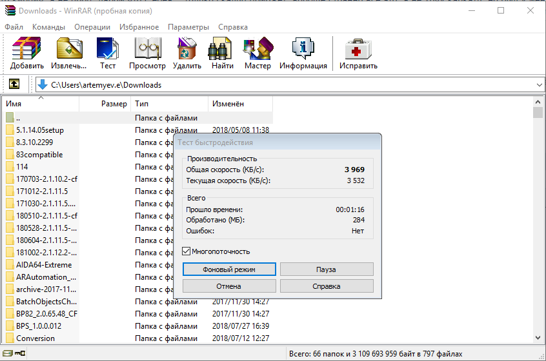Open the Избранное menu
The height and width of the screenshot is (361, 546).
coord(139,27)
